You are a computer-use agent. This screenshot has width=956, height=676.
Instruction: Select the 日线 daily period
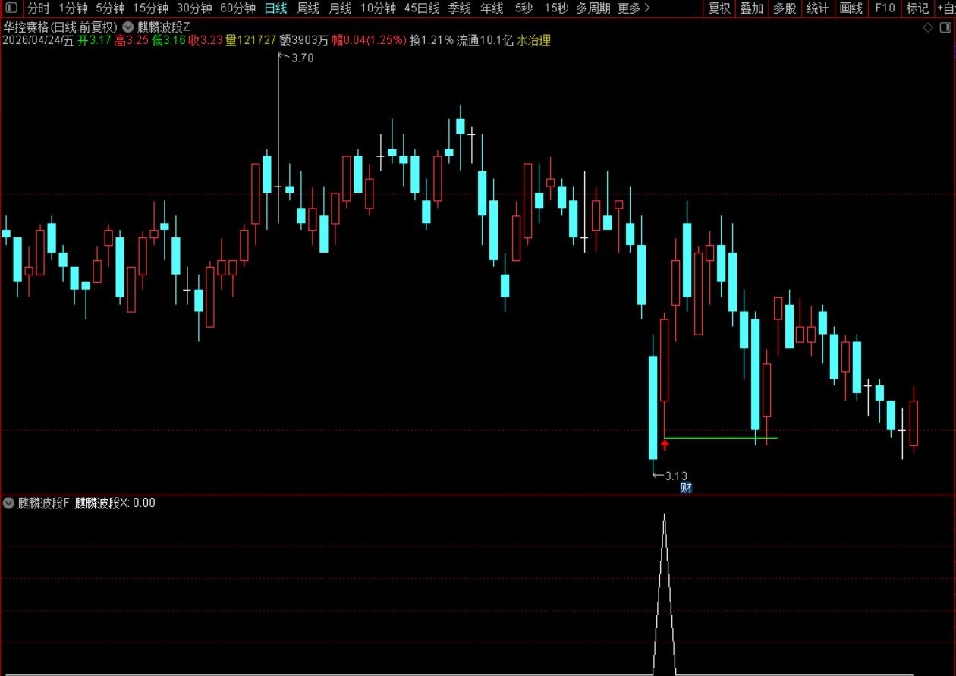pyautogui.click(x=275, y=8)
